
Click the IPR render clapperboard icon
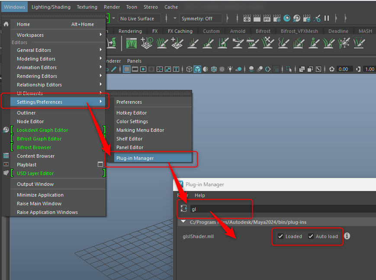[267, 18]
